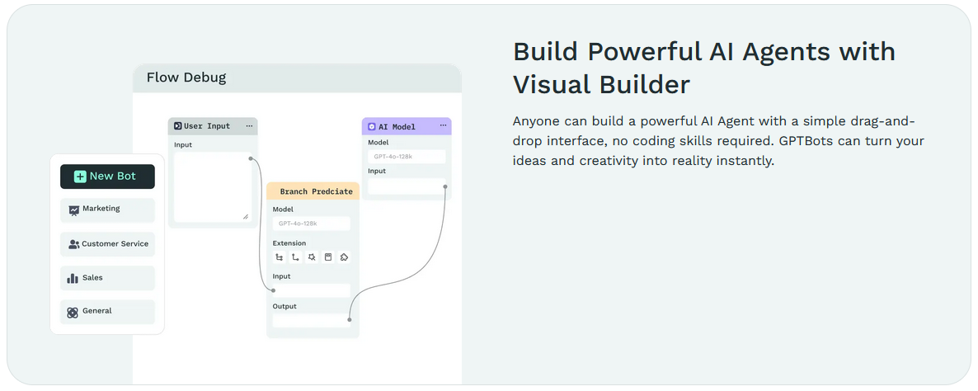Click the Flow Debug panel title
The height and width of the screenshot is (391, 978).
click(x=186, y=78)
